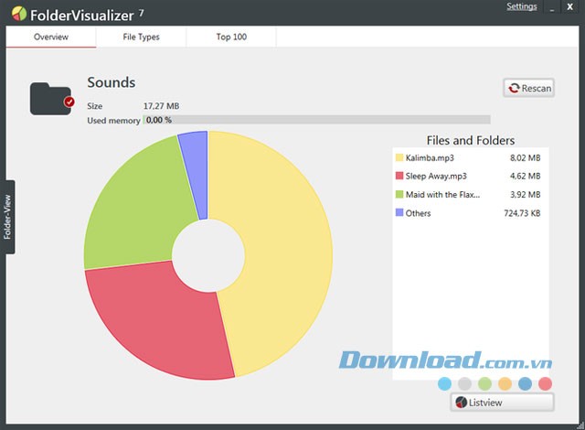Switch to the File Types tab
The height and width of the screenshot is (430, 585).
point(141,38)
